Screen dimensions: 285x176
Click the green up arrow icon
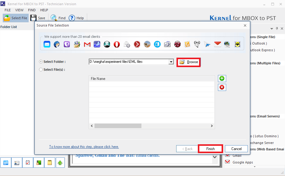[60, 163]
